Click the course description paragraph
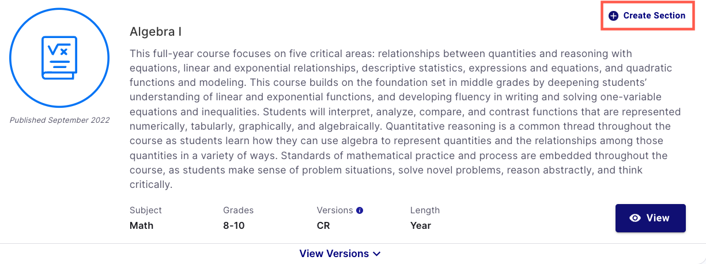Screen dimensions: 706x264 (405, 119)
